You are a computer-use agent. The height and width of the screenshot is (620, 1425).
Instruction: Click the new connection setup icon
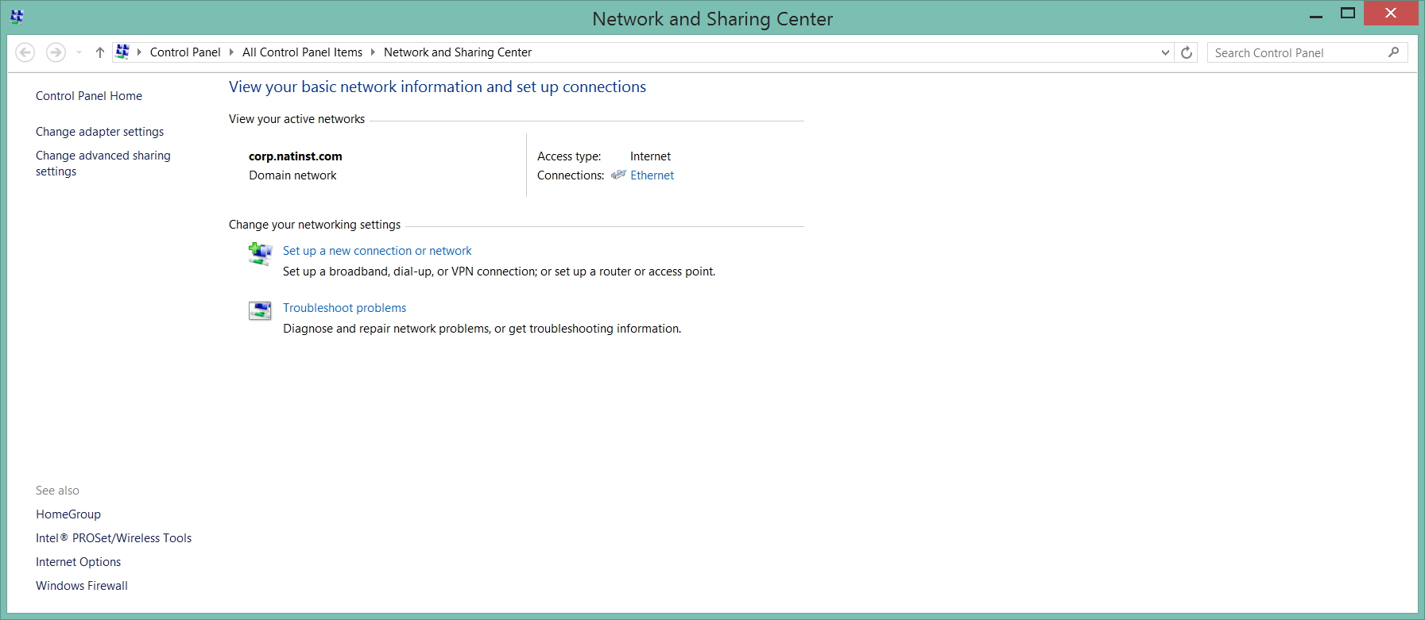coord(260,253)
